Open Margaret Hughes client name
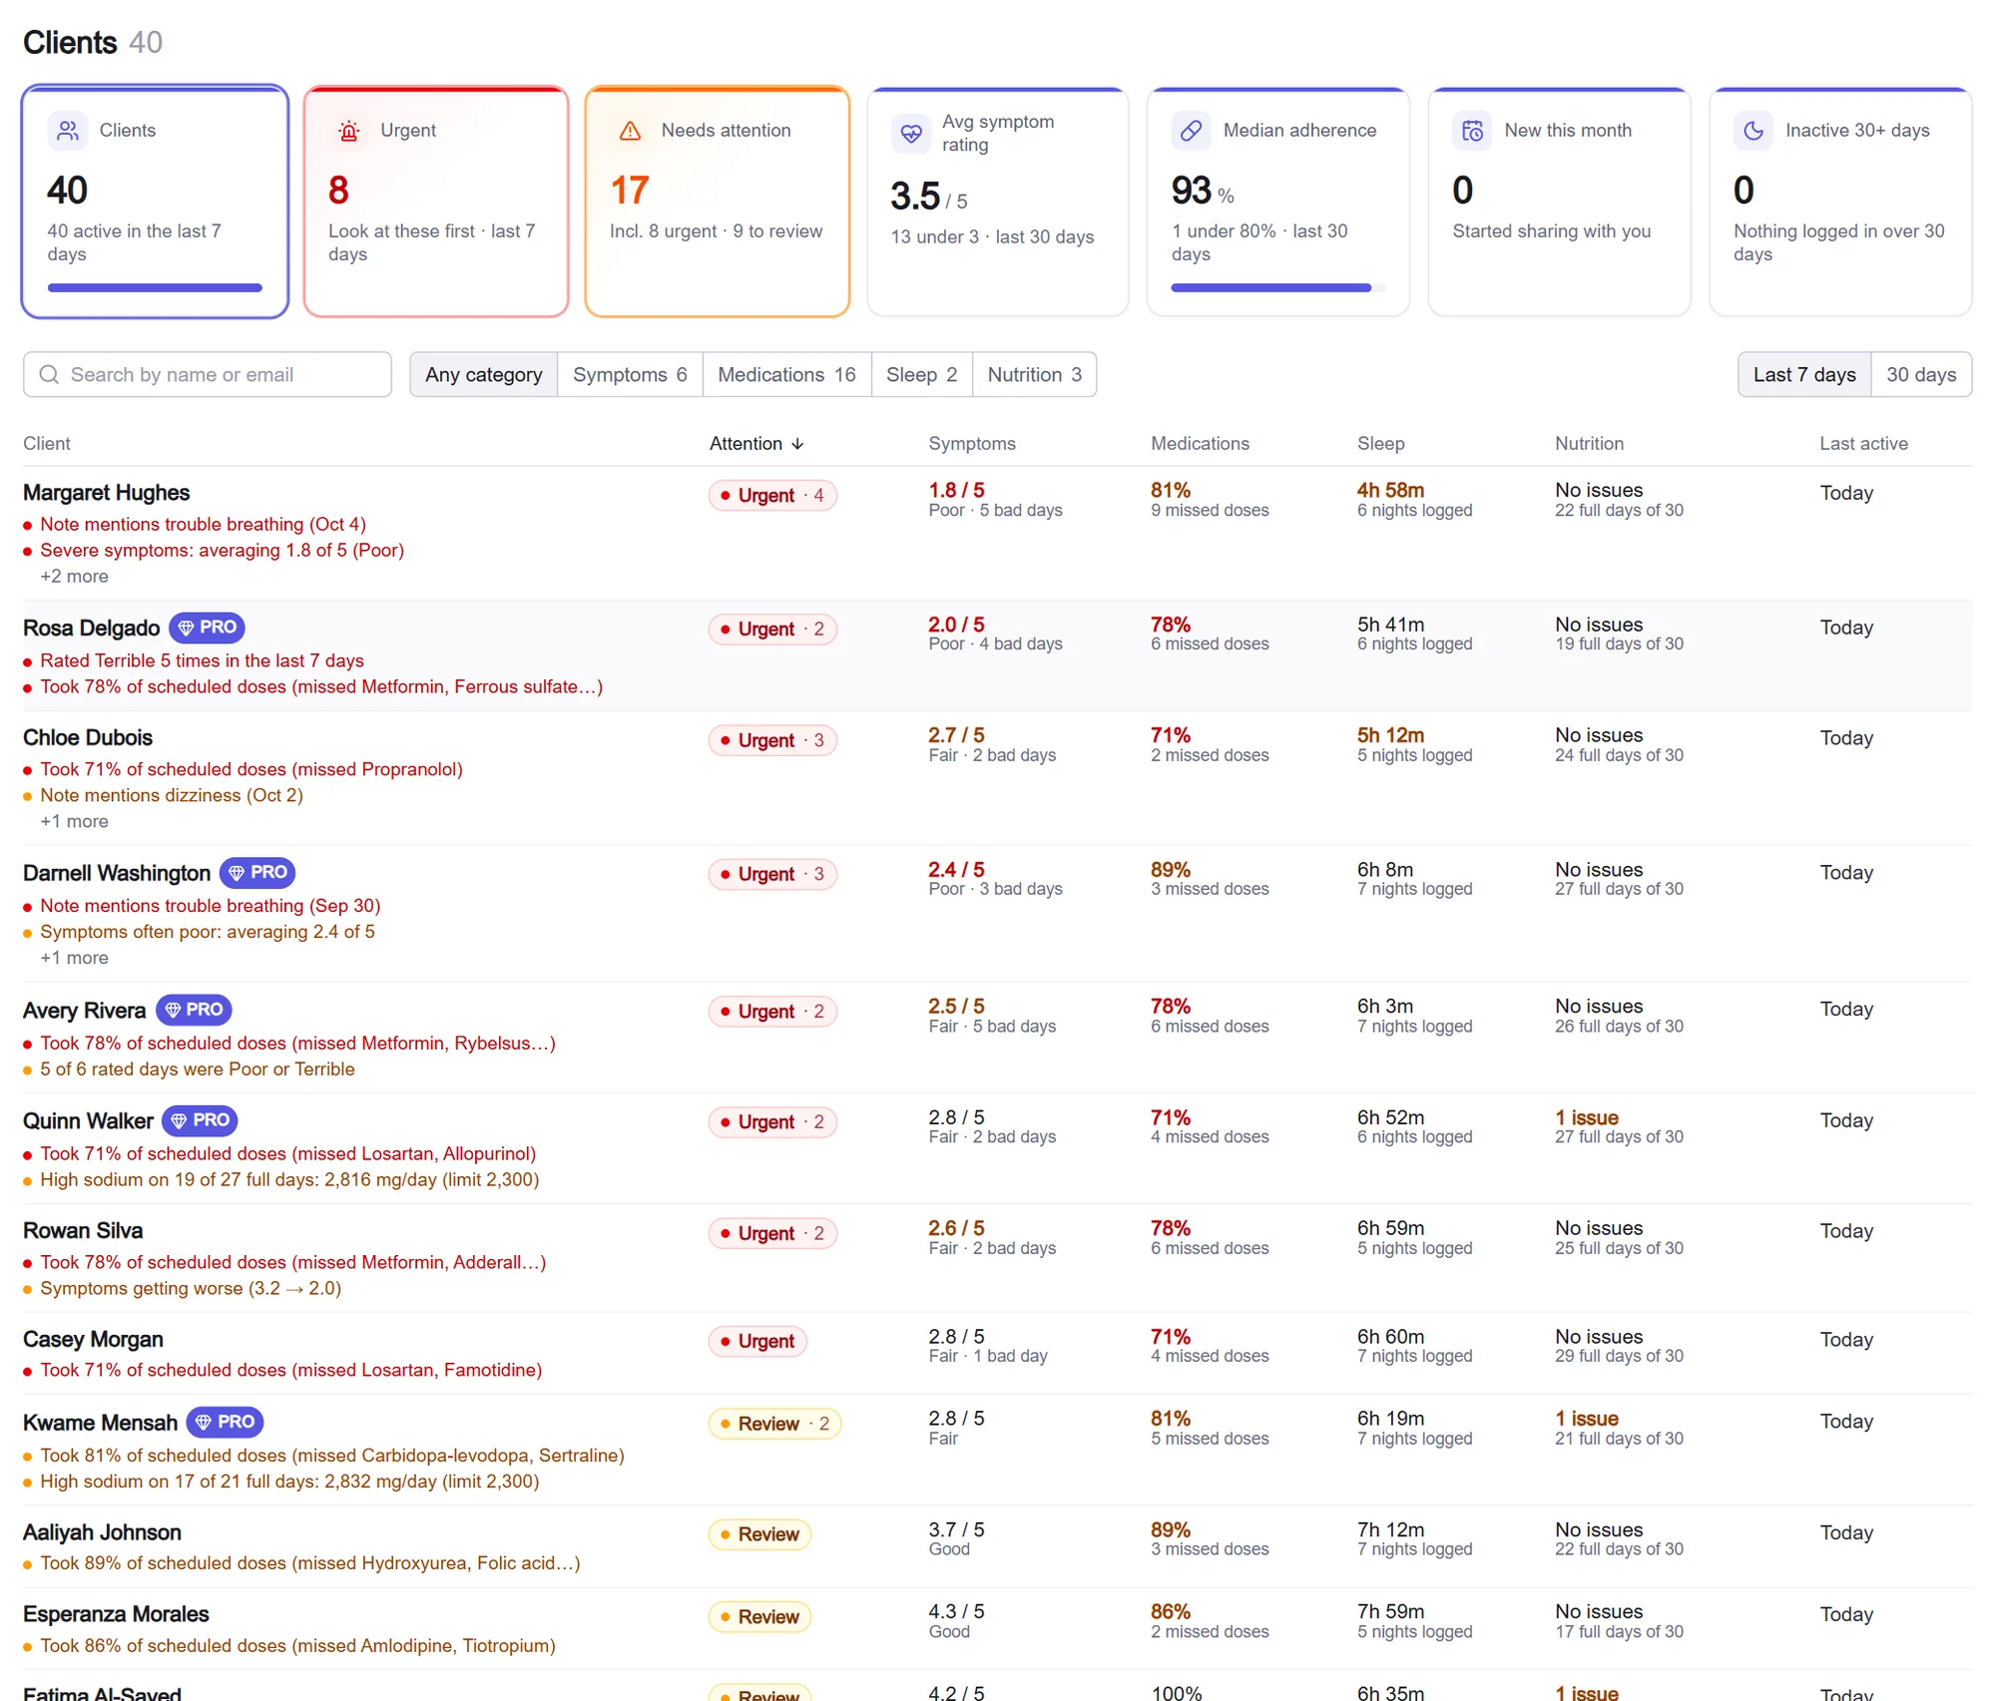Image resolution: width=1996 pixels, height=1701 pixels. (106, 493)
